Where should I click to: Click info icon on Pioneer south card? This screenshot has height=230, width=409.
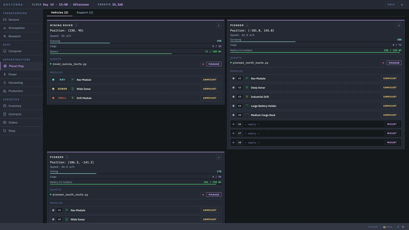click(x=67, y=157)
